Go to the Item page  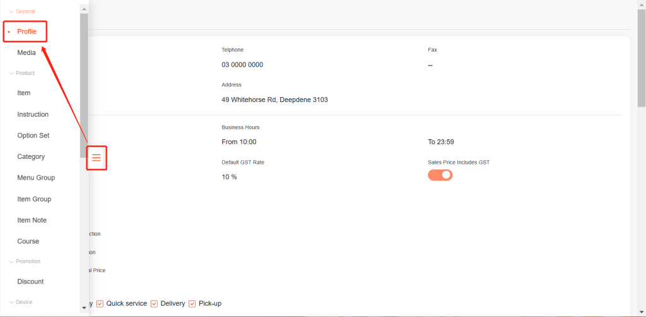(24, 93)
